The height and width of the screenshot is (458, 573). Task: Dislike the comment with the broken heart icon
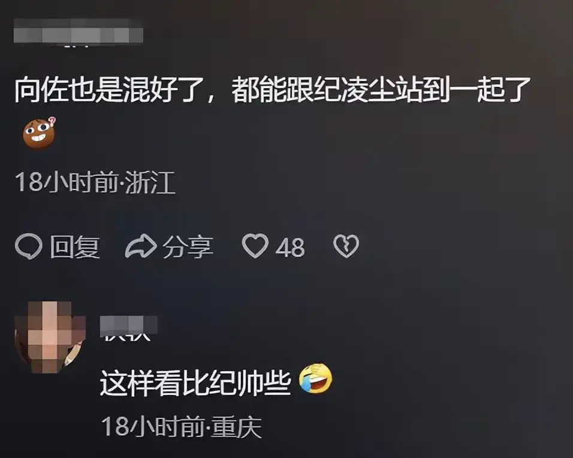coord(346,246)
